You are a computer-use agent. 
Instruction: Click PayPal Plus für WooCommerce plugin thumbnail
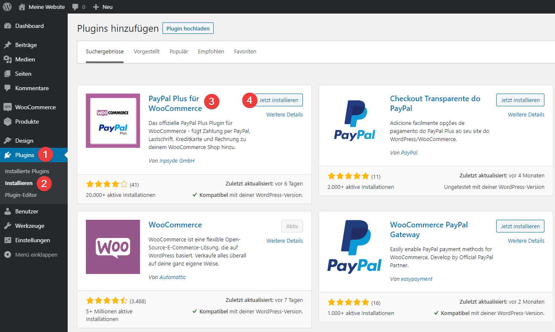(x=113, y=121)
